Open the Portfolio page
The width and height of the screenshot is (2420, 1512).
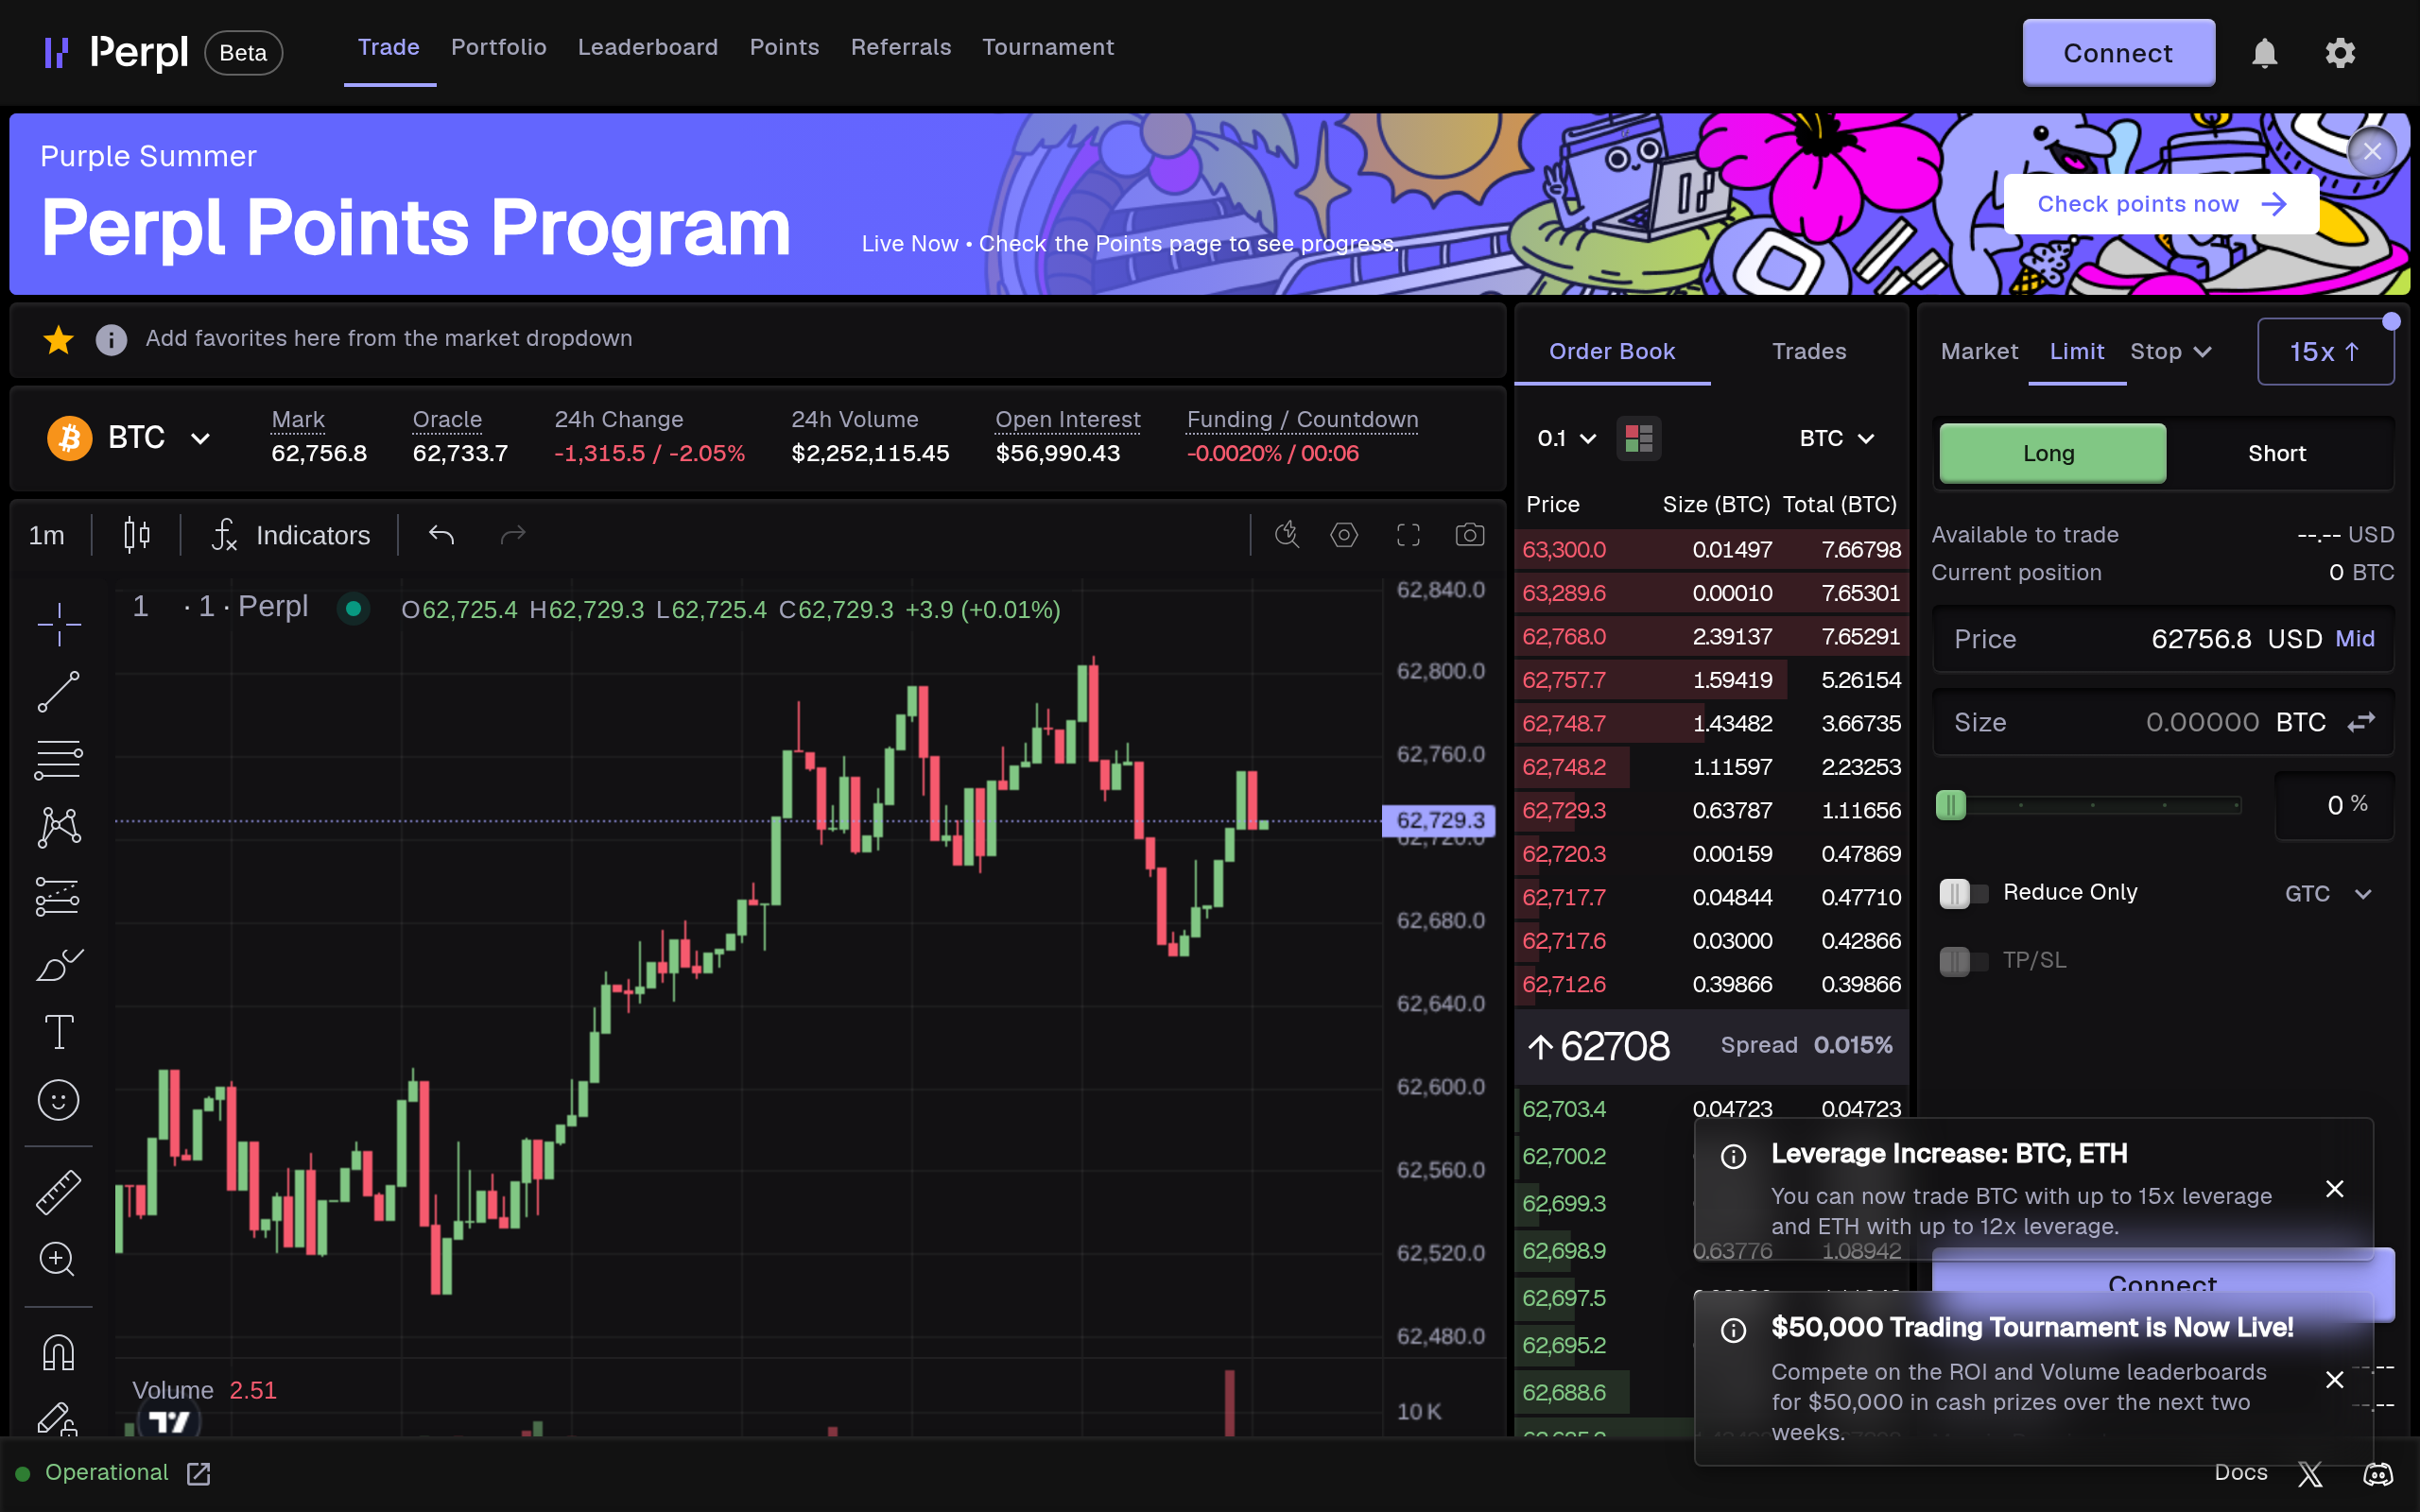pos(498,47)
